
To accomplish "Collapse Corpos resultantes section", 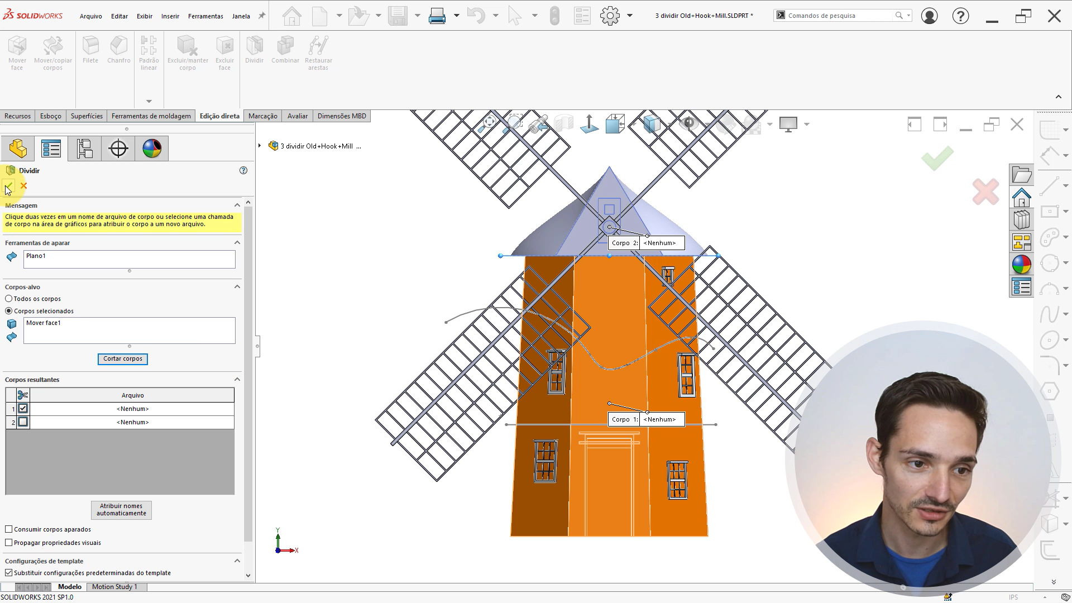I will (237, 380).
